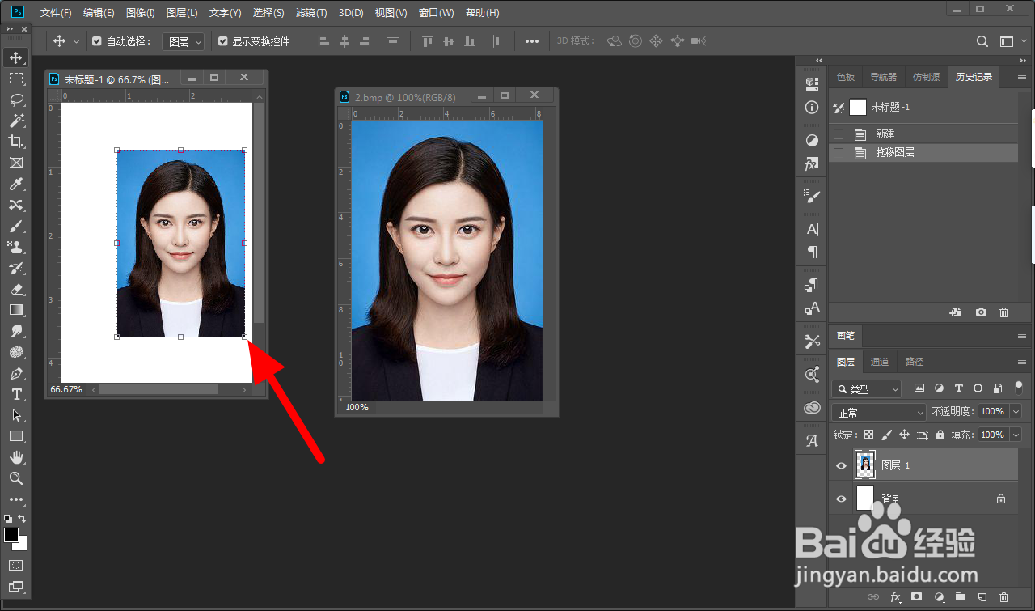Open the 正常 blend mode dropdown
Image resolution: width=1035 pixels, height=611 pixels.
coord(879,412)
